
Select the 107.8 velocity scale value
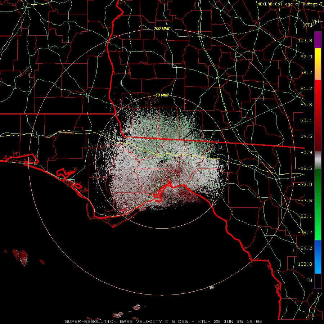pyautogui.click(x=305, y=40)
